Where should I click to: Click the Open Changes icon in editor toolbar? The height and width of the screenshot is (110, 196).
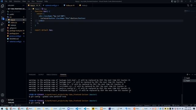click(x=188, y=5)
